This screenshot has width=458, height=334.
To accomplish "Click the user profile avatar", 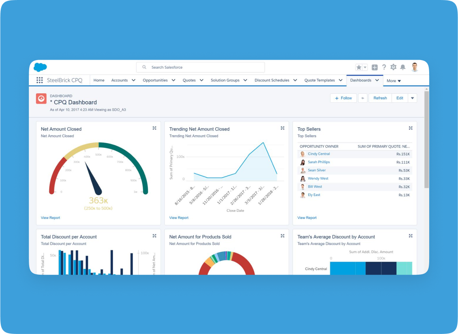I will [415, 67].
